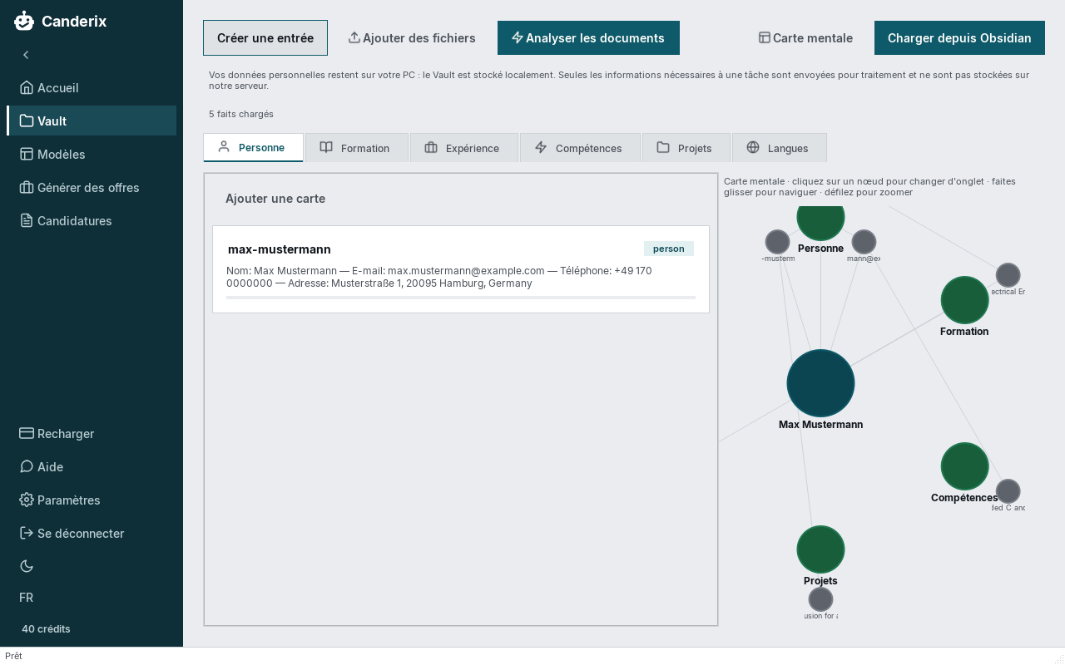Select the Formation node in mind map

[964, 300]
